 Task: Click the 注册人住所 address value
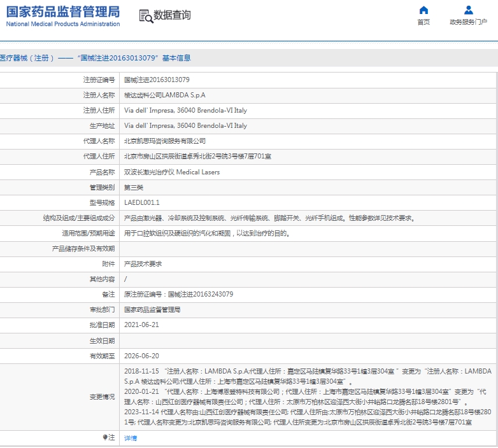tap(185, 110)
